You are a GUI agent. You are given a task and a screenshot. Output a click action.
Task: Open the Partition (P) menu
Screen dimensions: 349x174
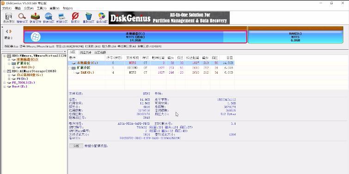[29, 8]
